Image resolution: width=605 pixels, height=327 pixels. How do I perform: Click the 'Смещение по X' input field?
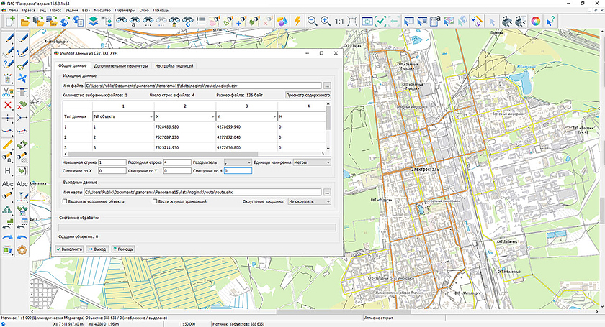110,172
